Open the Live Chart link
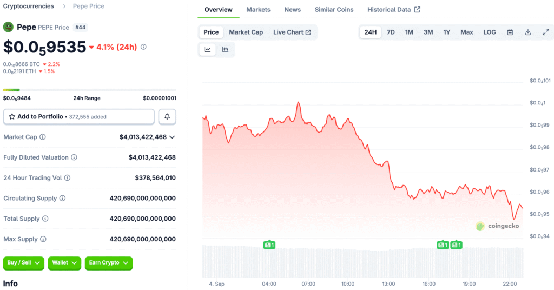 (292, 32)
